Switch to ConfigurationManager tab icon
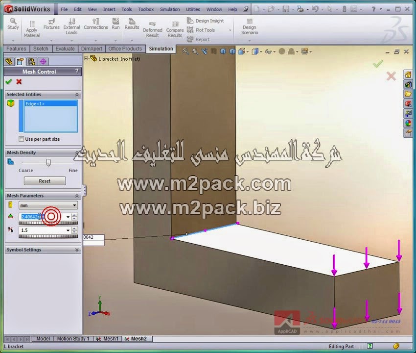This screenshot has width=416, height=353. [32, 62]
